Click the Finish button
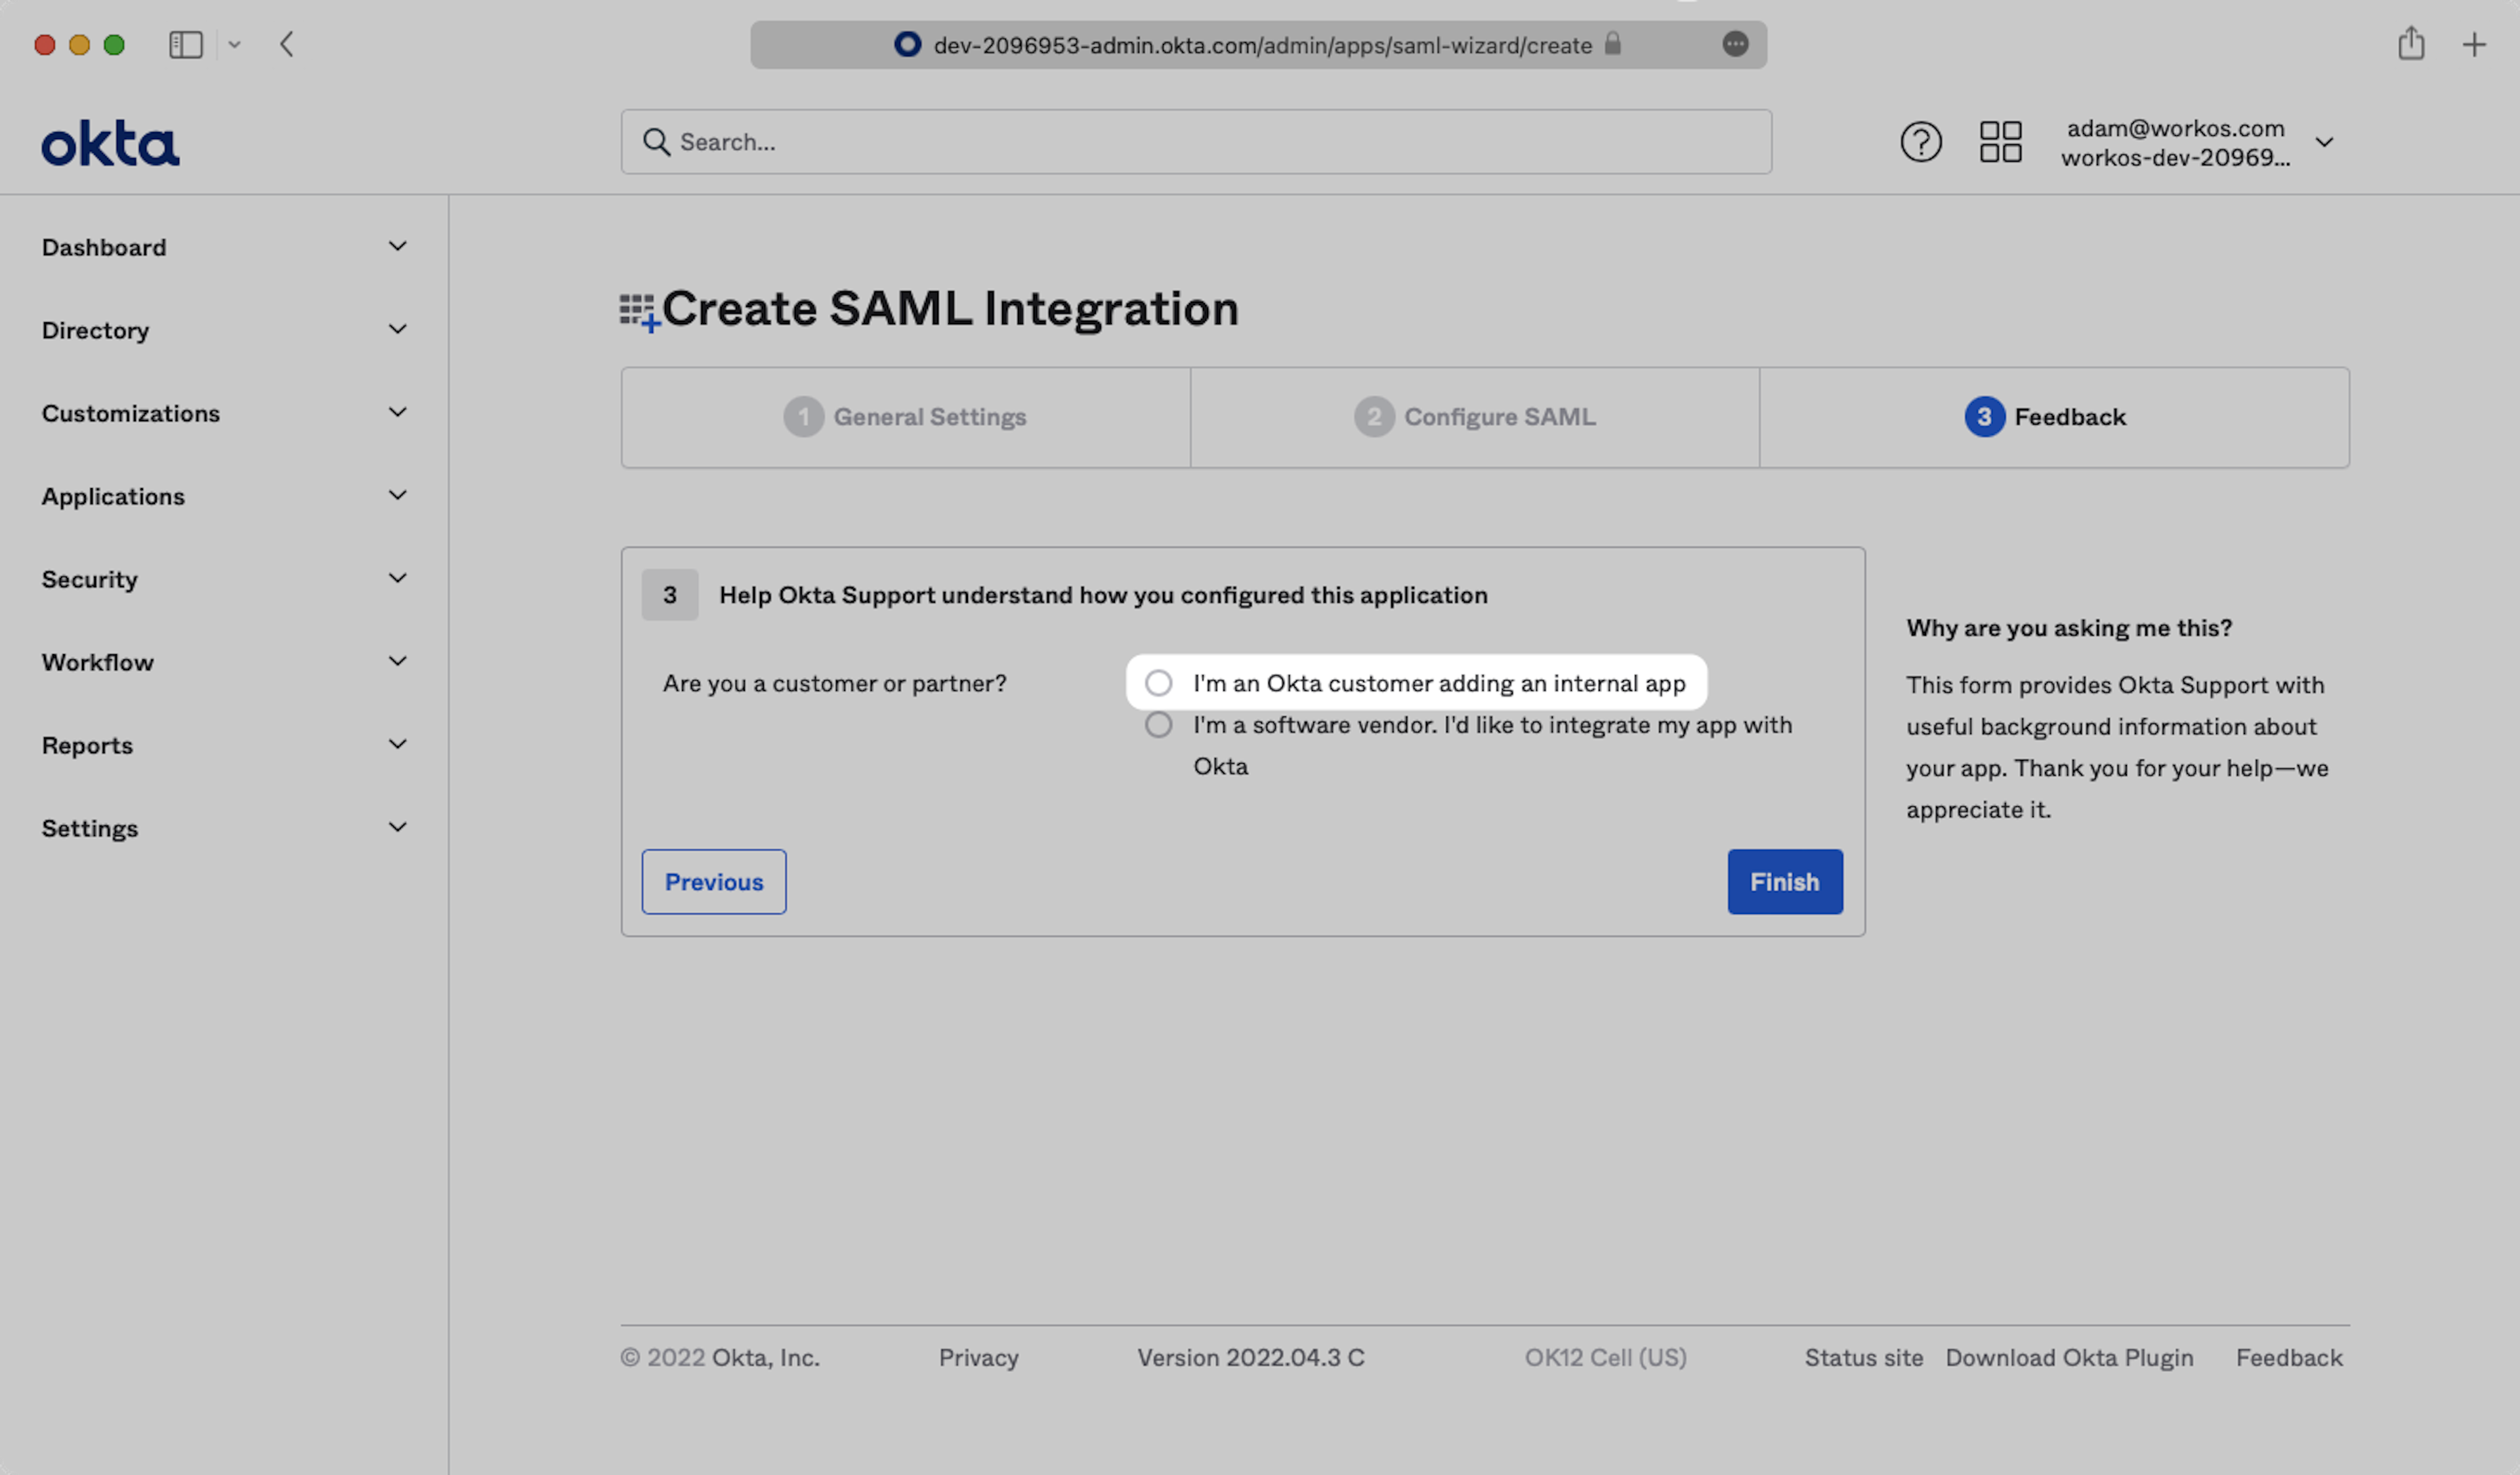 click(x=1784, y=882)
